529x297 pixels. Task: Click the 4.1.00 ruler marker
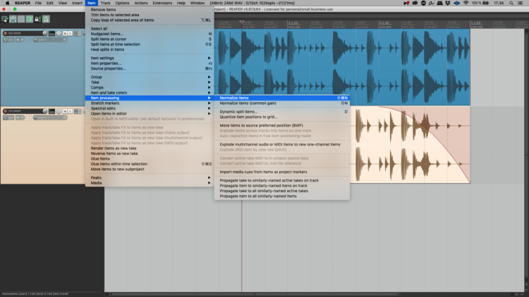384,23
